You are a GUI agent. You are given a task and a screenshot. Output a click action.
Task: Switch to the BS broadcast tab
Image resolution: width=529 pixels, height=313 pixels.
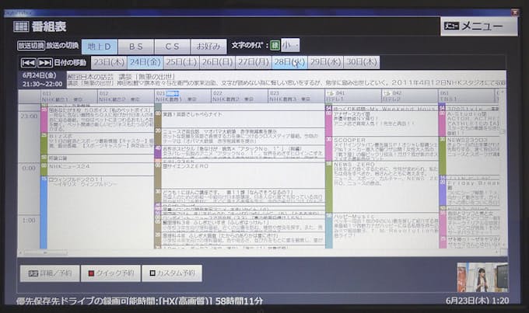[x=135, y=47]
